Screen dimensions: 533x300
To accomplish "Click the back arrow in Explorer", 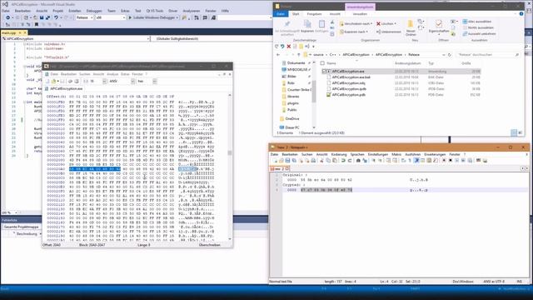I will tap(278, 55).
